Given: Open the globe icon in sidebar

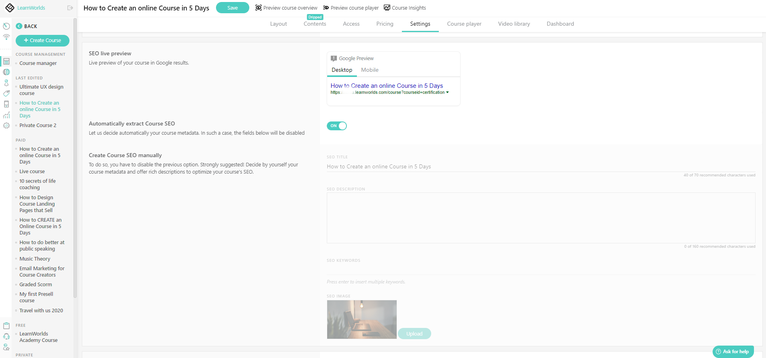Looking at the screenshot, I should pos(6,72).
